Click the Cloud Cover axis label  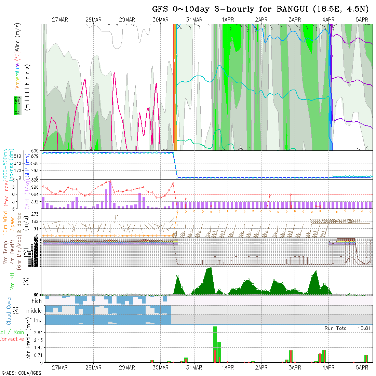click(x=9, y=310)
